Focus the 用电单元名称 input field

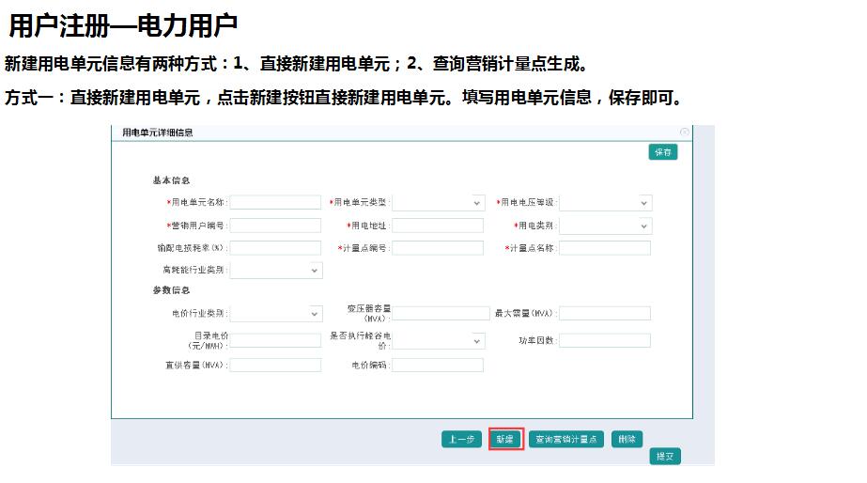tap(275, 202)
